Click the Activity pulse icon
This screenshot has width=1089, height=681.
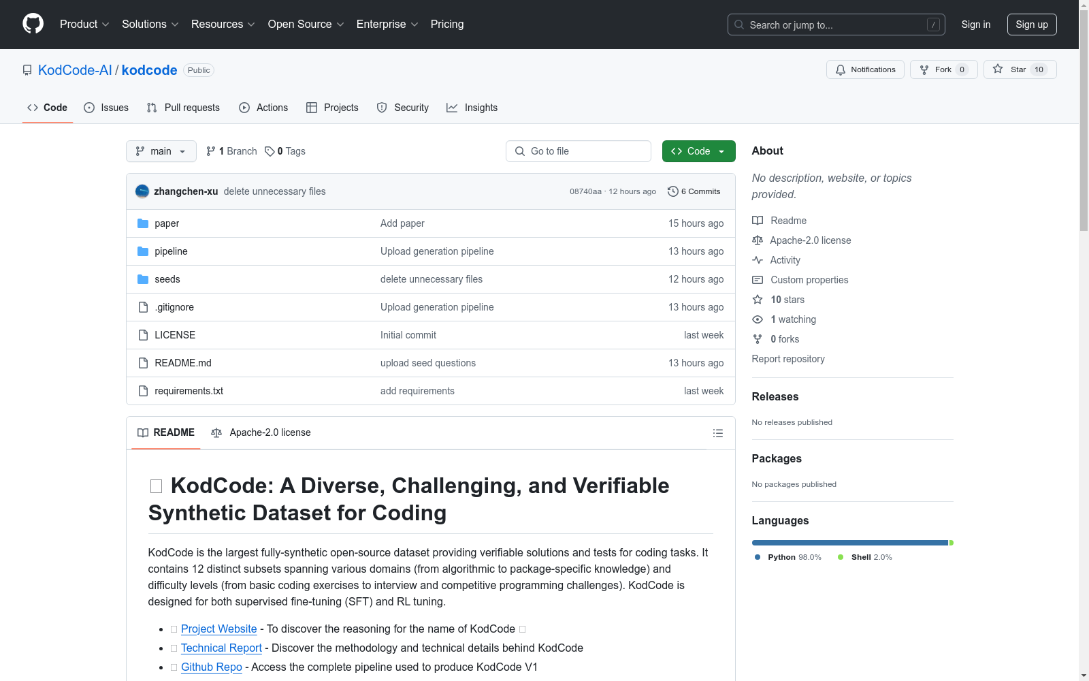(758, 260)
